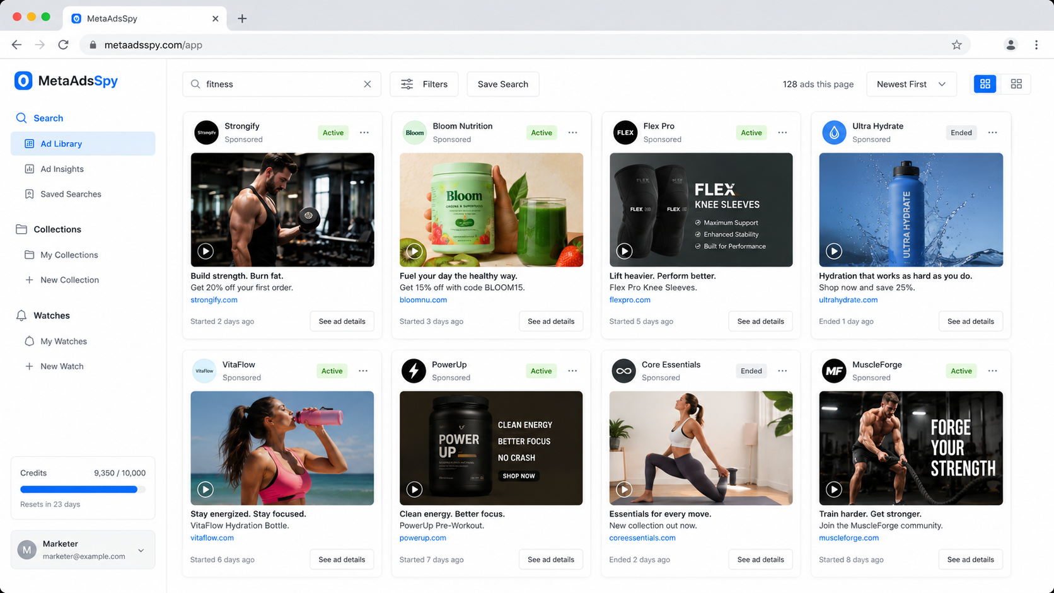Image resolution: width=1054 pixels, height=593 pixels.
Task: Click the Credits usage progress bar
Action: pyautogui.click(x=83, y=489)
